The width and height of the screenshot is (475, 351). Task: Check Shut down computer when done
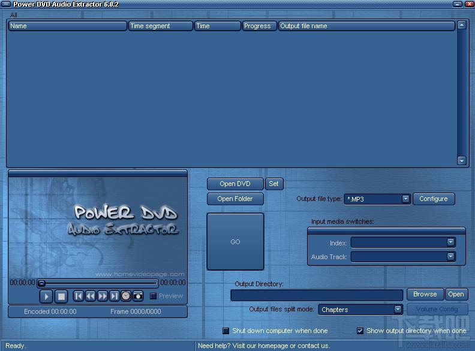click(226, 331)
